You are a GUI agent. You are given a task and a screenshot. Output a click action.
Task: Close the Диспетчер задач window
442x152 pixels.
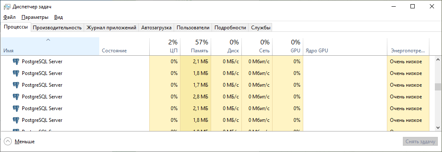(x=432, y=6)
